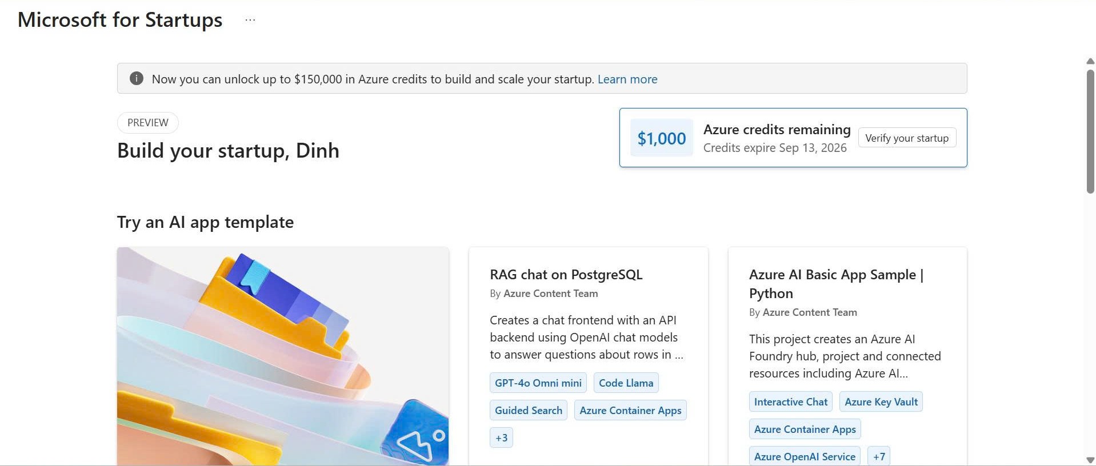Image resolution: width=1096 pixels, height=466 pixels.
Task: Click the Microsoft for Startups page title
Action: pos(120,20)
